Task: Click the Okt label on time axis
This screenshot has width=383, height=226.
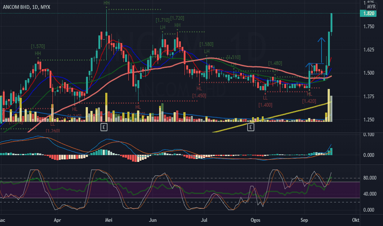Action: [x=355, y=220]
